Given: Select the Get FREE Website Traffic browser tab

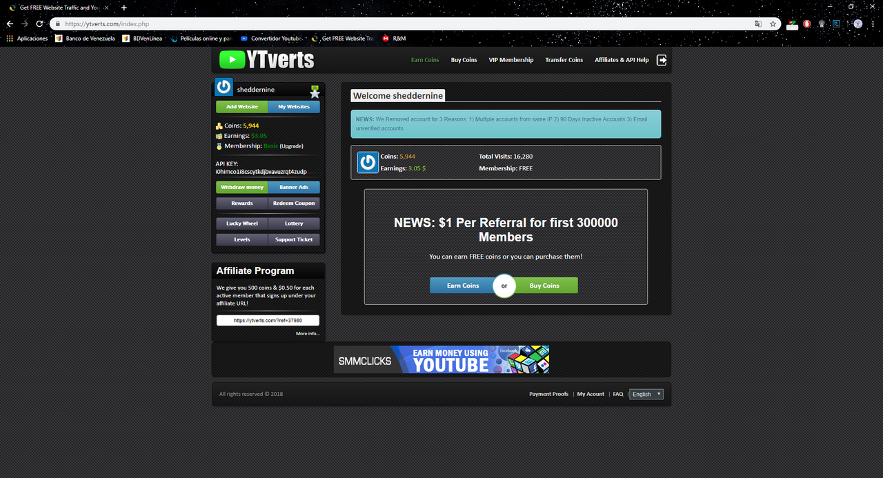Looking at the screenshot, I should coord(59,8).
